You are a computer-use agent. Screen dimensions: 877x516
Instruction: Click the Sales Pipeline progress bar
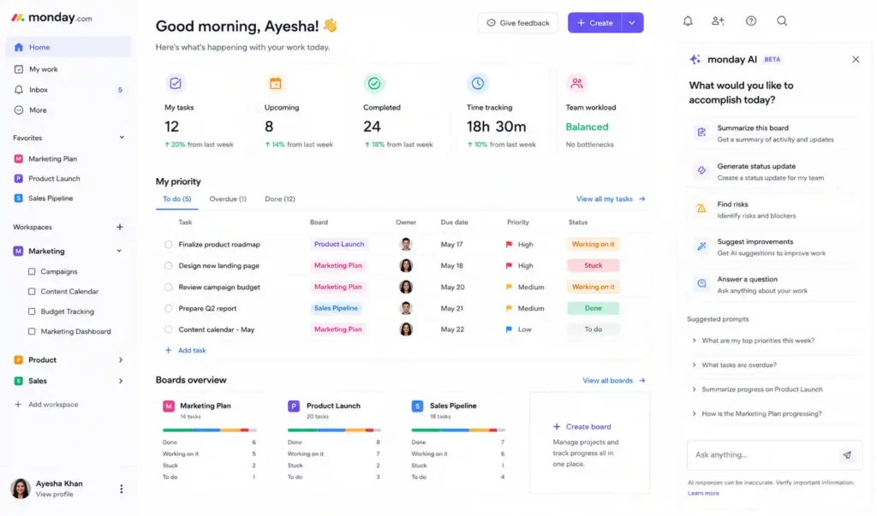[458, 430]
